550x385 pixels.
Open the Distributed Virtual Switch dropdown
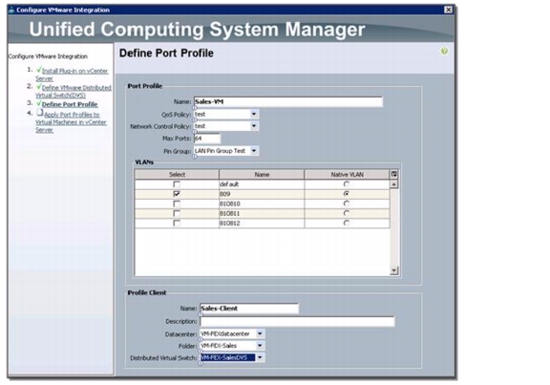[x=260, y=357]
